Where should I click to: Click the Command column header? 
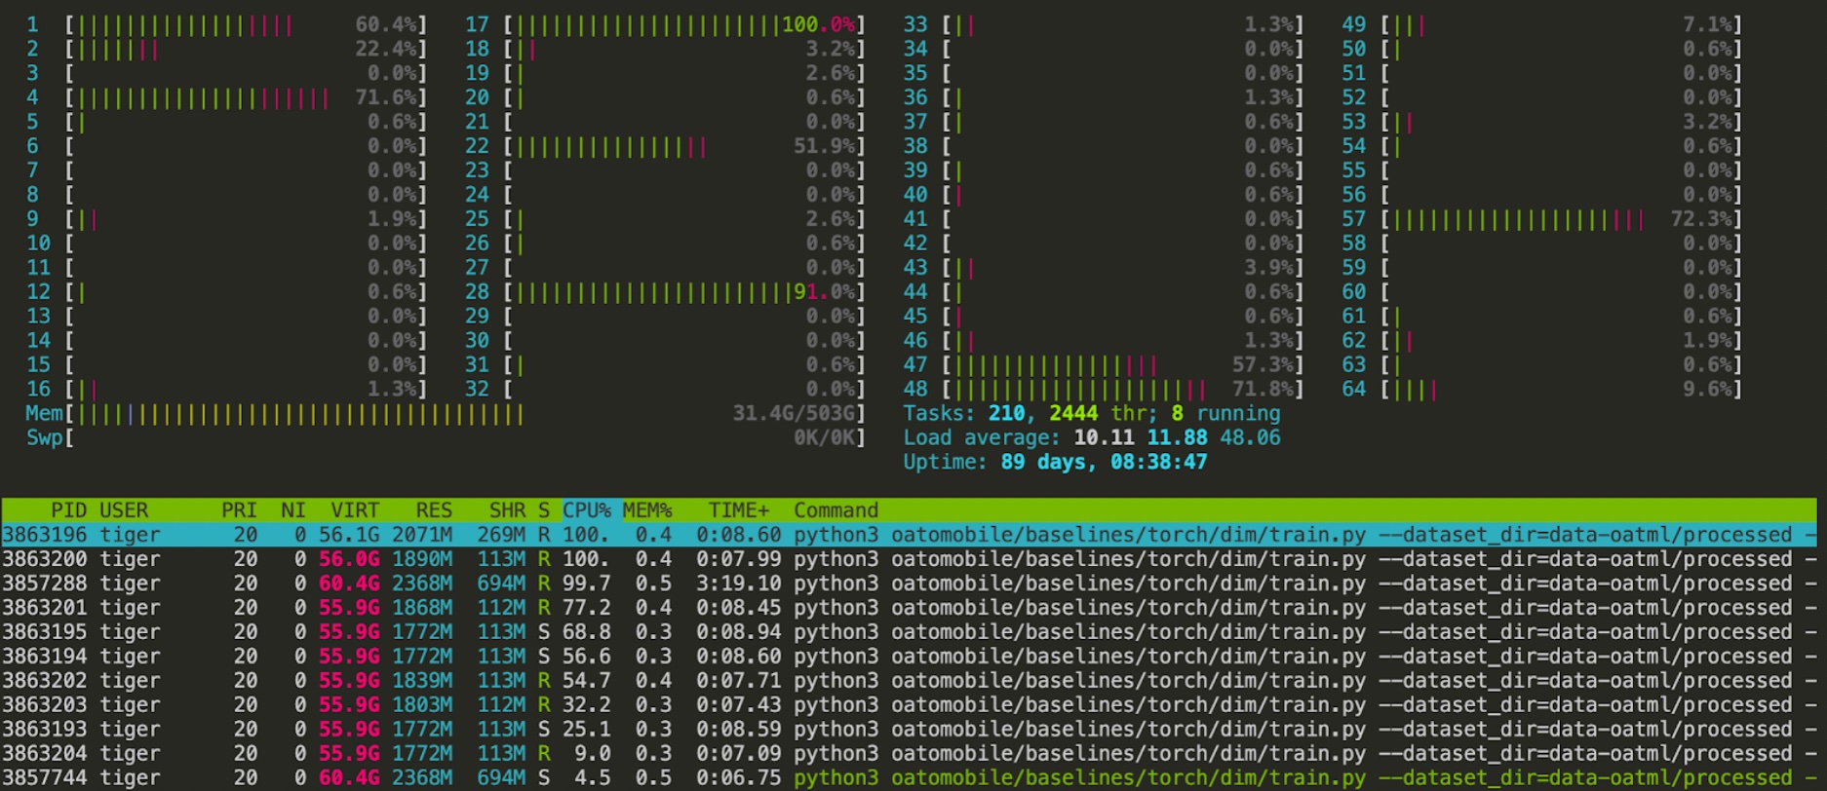836,510
